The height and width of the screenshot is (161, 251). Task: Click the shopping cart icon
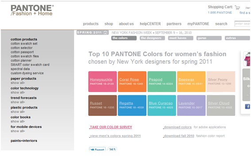click(x=237, y=8)
